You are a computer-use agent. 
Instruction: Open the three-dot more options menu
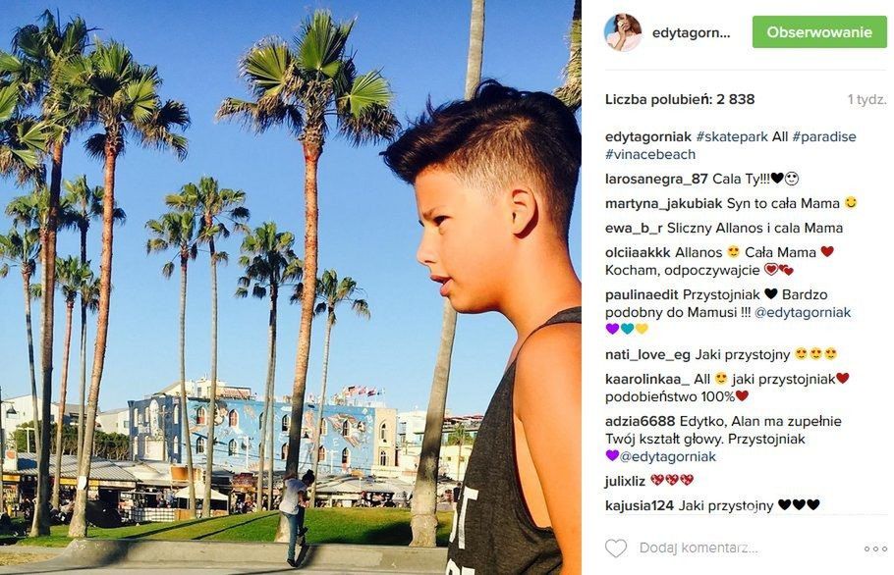pyautogui.click(x=875, y=549)
